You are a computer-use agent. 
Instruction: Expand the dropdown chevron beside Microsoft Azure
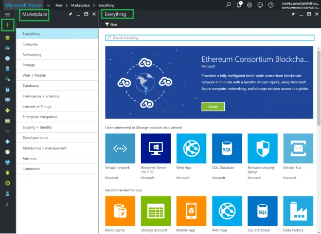click(48, 5)
